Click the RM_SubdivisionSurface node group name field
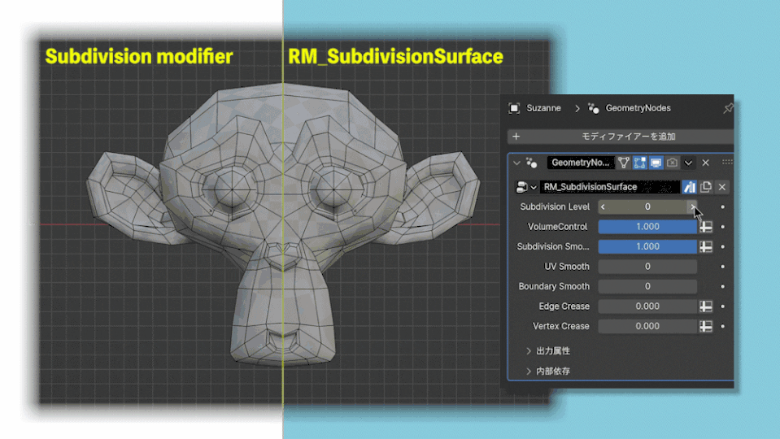This screenshot has height=439, width=780. coord(609,187)
